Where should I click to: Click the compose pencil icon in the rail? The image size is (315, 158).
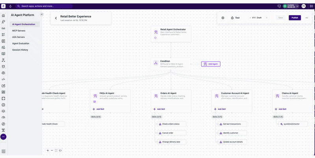(3, 86)
